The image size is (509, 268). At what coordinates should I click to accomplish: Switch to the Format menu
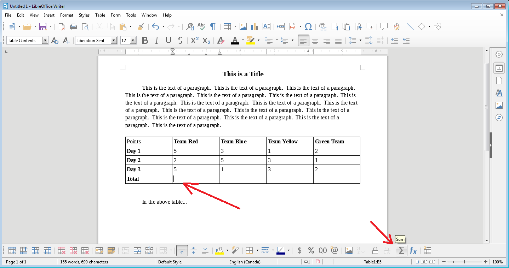tap(67, 15)
